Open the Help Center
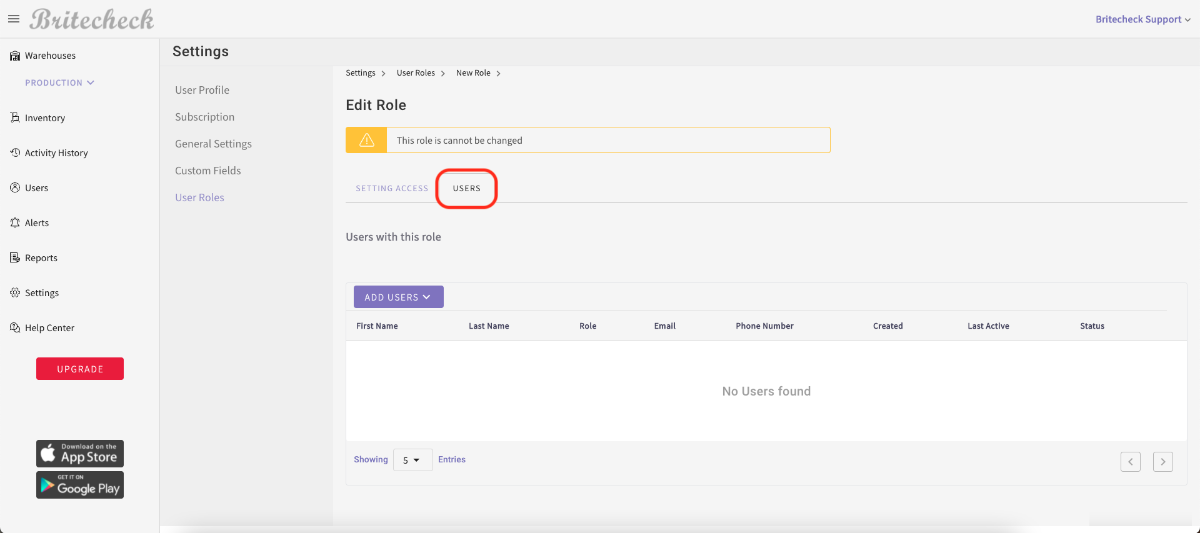 (49, 328)
